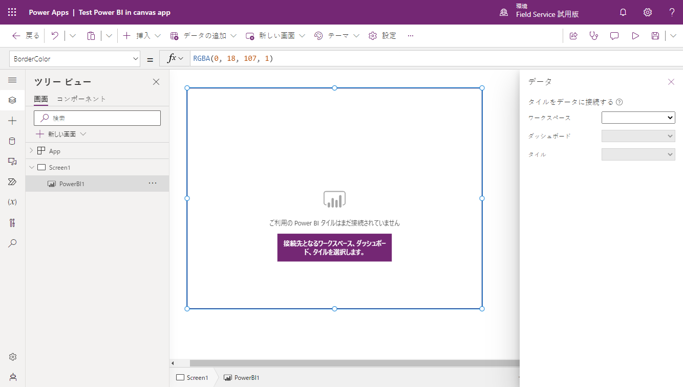Switch to the コンポーネント tab

click(x=81, y=99)
